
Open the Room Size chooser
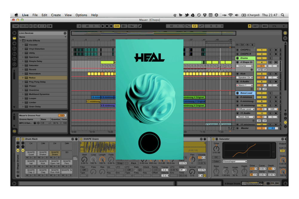click(x=246, y=117)
